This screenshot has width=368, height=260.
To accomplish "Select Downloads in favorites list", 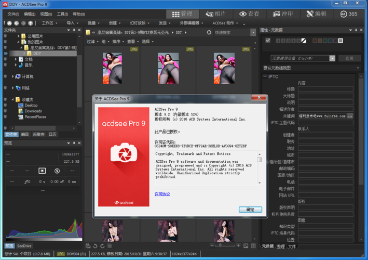I will click(x=33, y=111).
